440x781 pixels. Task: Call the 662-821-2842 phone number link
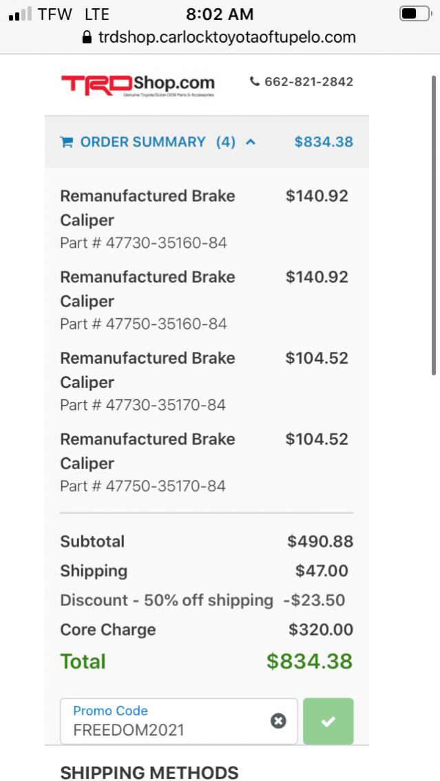point(308,82)
